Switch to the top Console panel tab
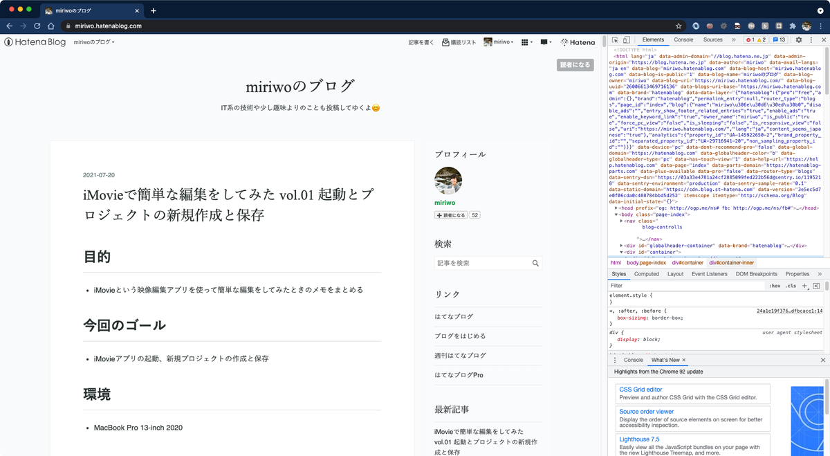 [683, 40]
